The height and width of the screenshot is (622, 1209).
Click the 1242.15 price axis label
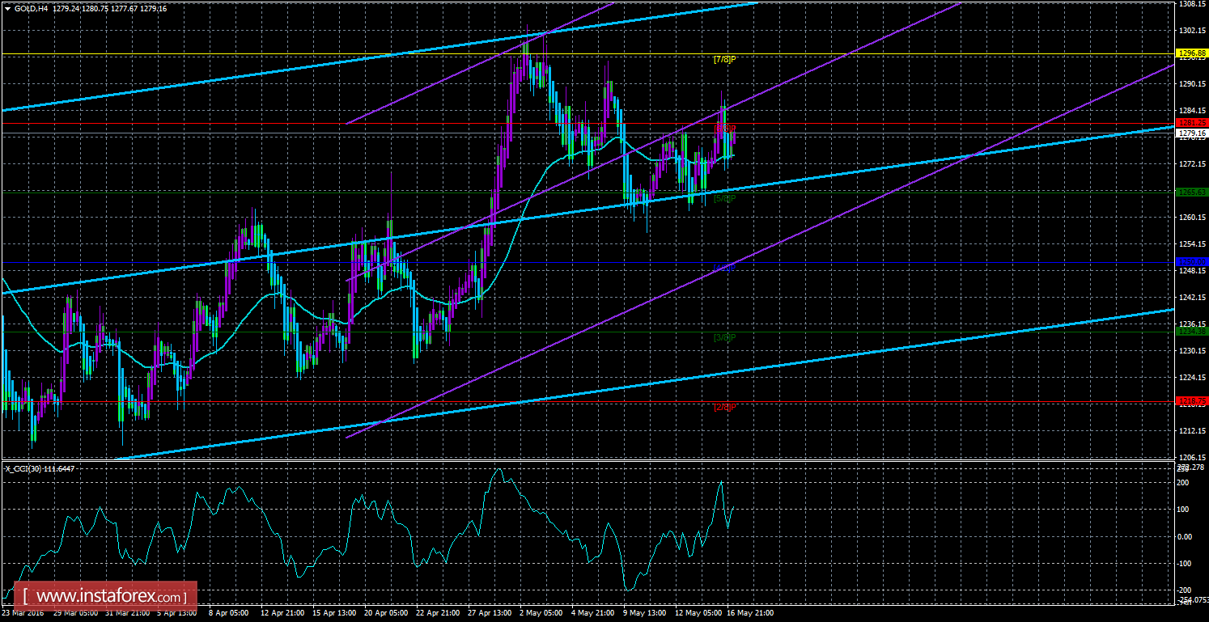(x=1194, y=298)
